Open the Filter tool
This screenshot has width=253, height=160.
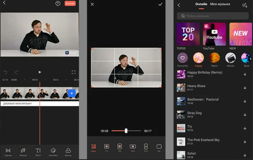pyautogui.click(x=68, y=151)
